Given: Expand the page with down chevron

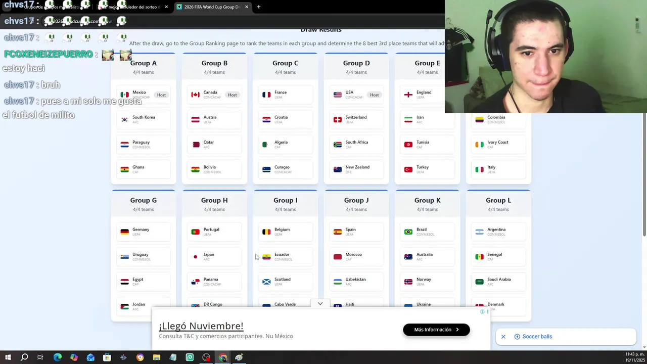Looking at the screenshot, I should 320,304.
